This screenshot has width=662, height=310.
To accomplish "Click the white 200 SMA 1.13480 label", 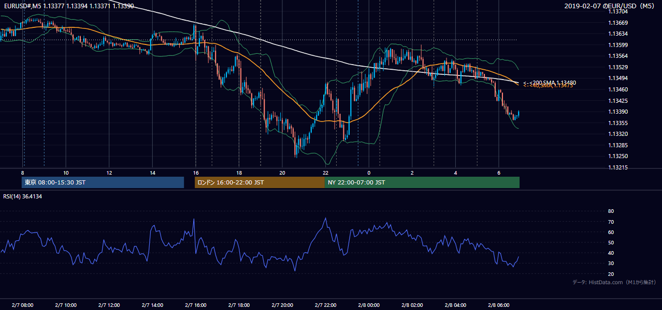I will pyautogui.click(x=550, y=83).
